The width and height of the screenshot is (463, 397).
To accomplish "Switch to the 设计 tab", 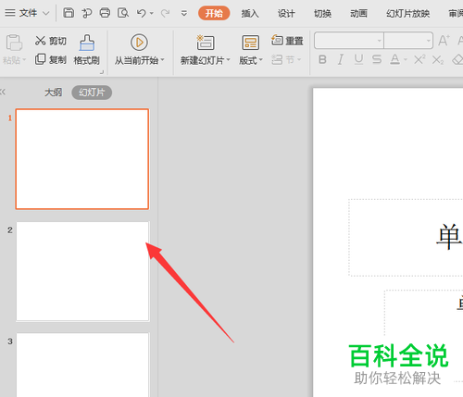I will (x=286, y=13).
